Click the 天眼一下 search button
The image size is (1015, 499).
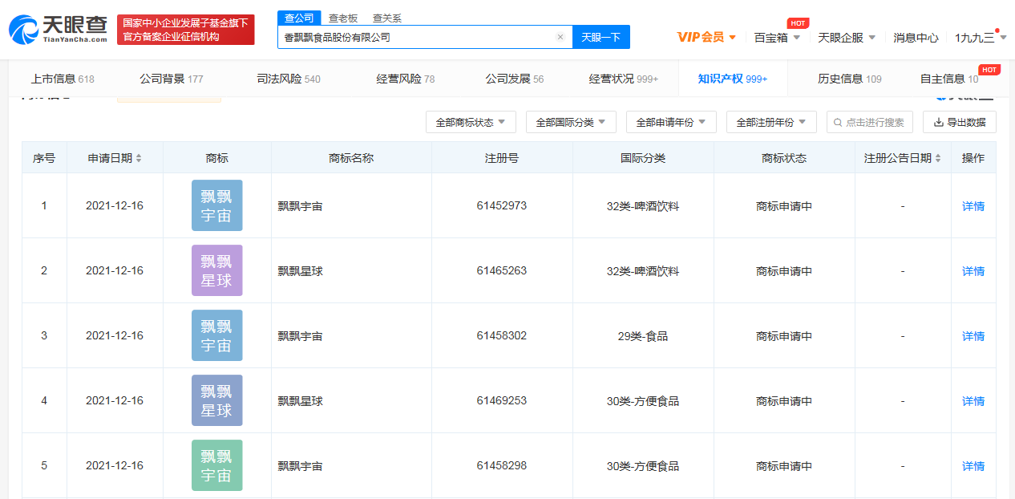coord(601,37)
